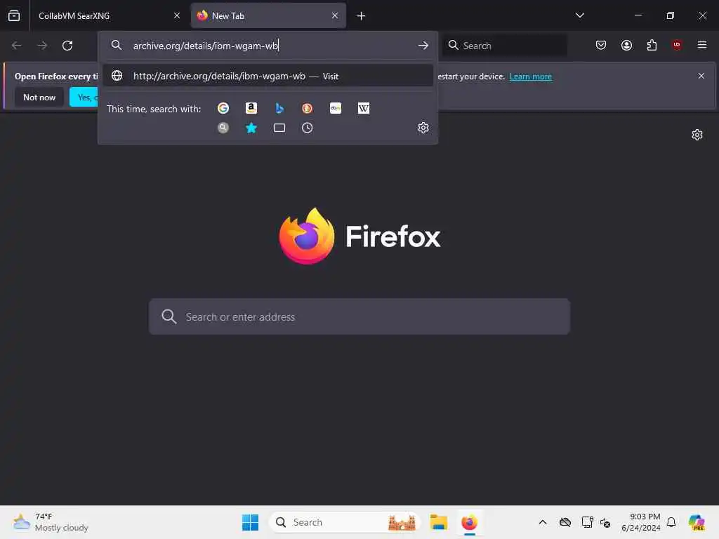Open search settings gear in dropdown

[423, 128]
